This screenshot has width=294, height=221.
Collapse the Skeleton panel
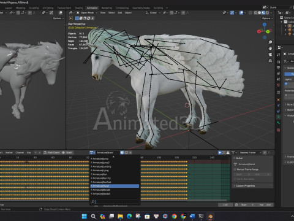(290, 68)
